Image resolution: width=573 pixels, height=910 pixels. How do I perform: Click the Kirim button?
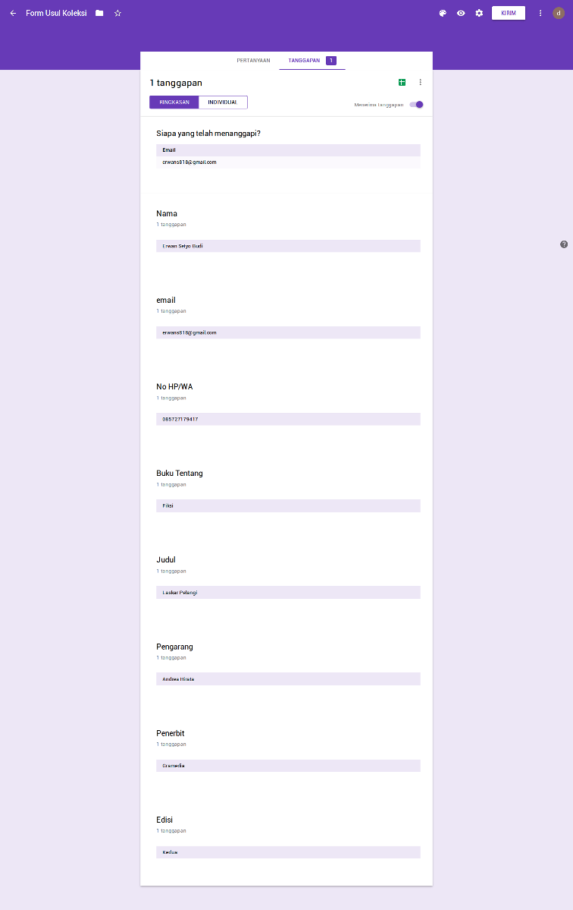[508, 13]
